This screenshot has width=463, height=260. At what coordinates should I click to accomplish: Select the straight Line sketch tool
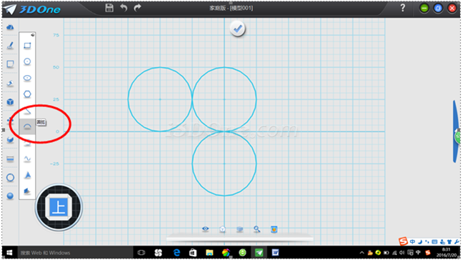27,111
